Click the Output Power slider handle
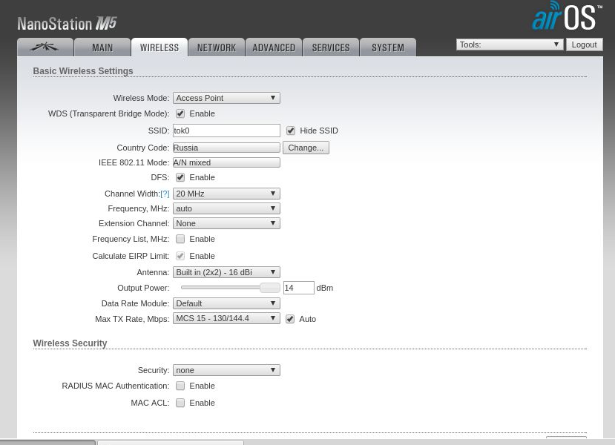This screenshot has width=615, height=445. pyautogui.click(x=269, y=288)
